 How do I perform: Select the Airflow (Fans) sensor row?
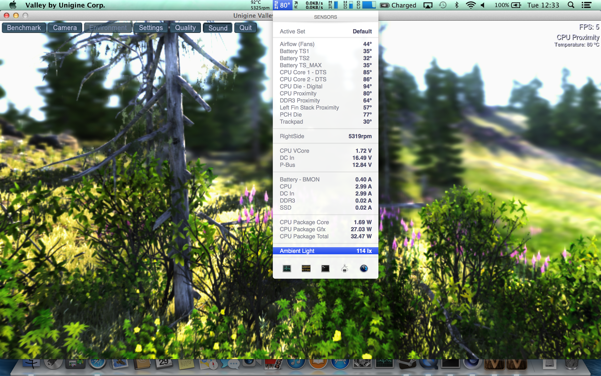point(326,44)
